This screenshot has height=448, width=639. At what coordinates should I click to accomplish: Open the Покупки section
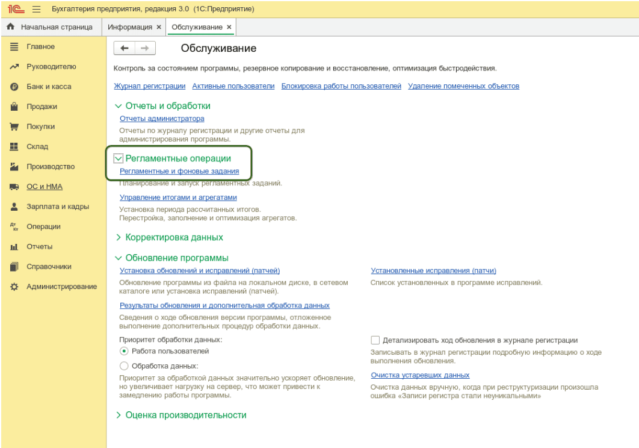point(40,126)
